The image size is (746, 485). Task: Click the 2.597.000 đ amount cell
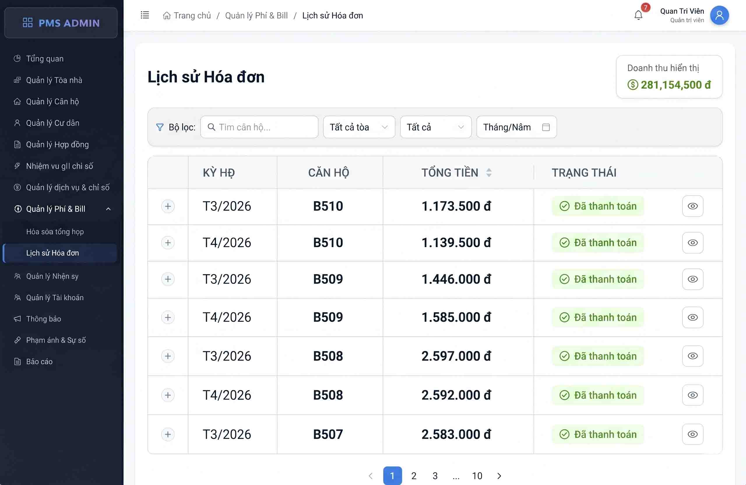point(456,356)
